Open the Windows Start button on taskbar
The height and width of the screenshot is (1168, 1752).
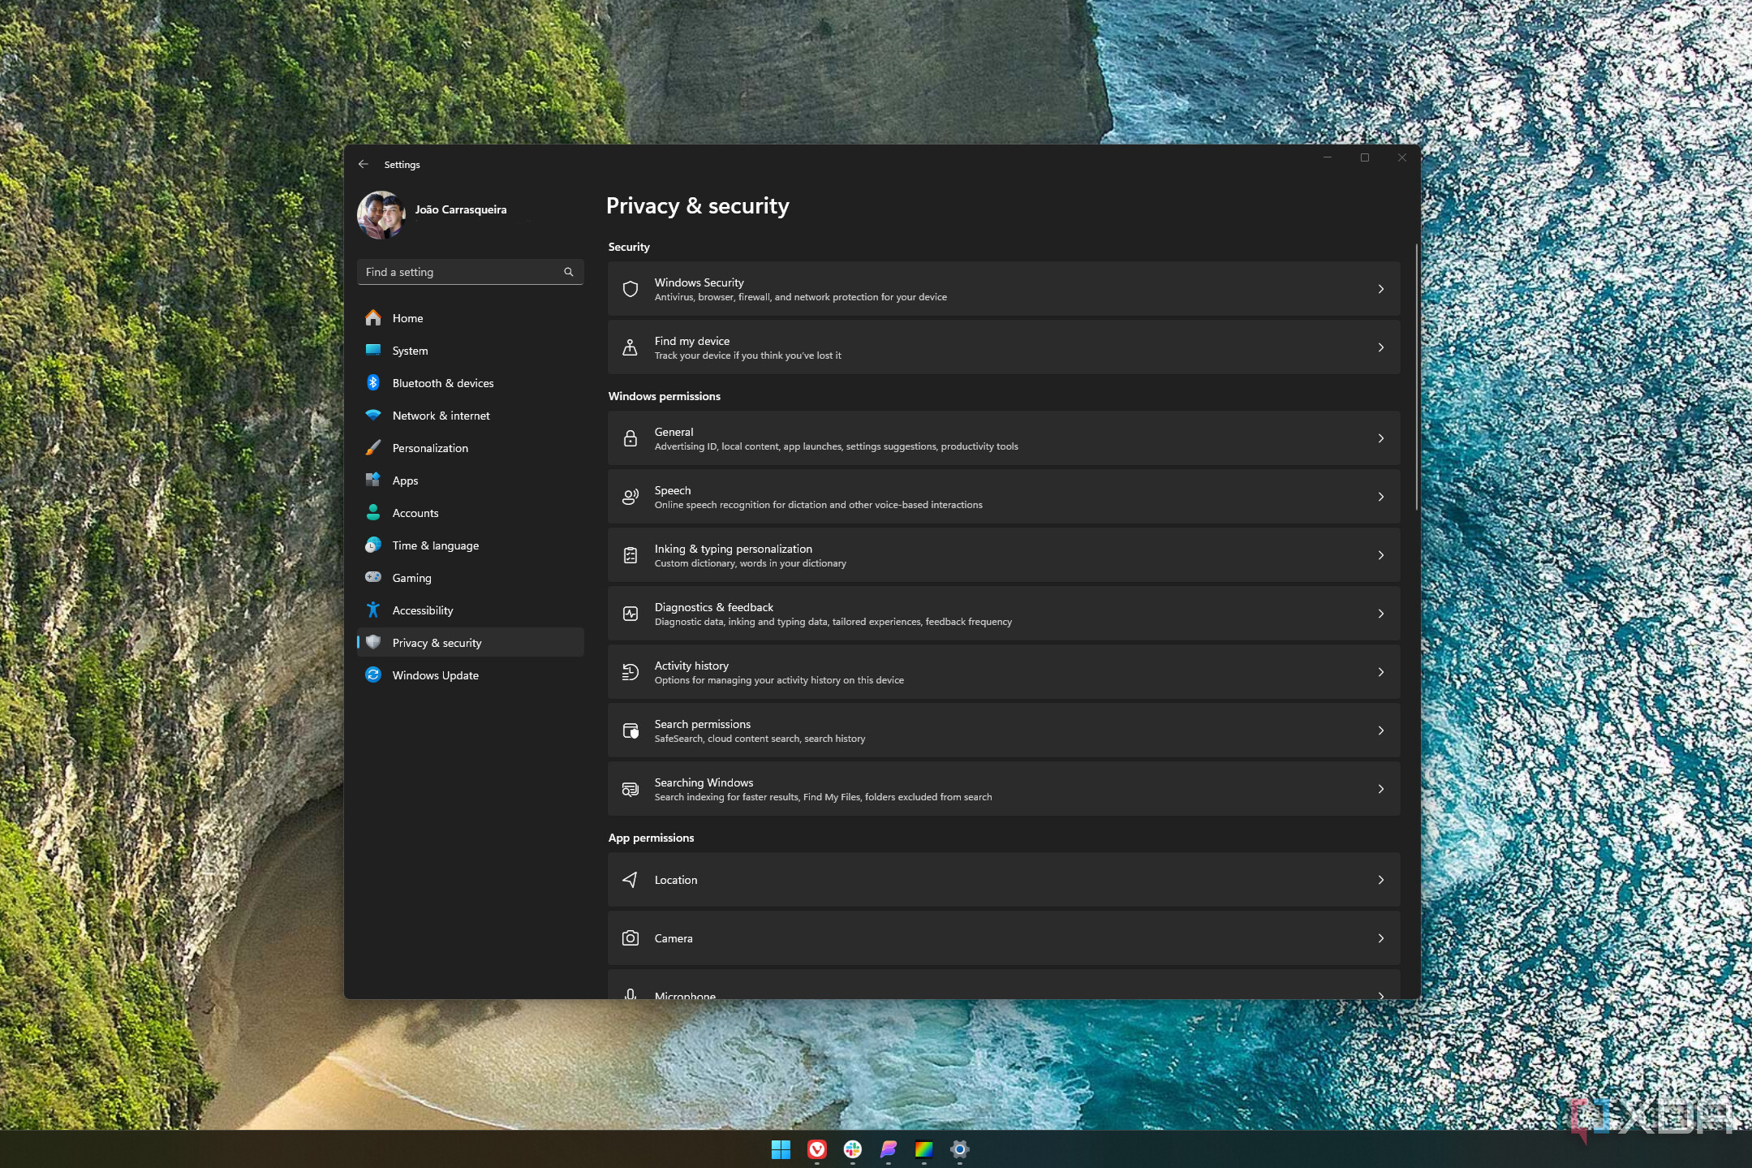click(781, 1149)
